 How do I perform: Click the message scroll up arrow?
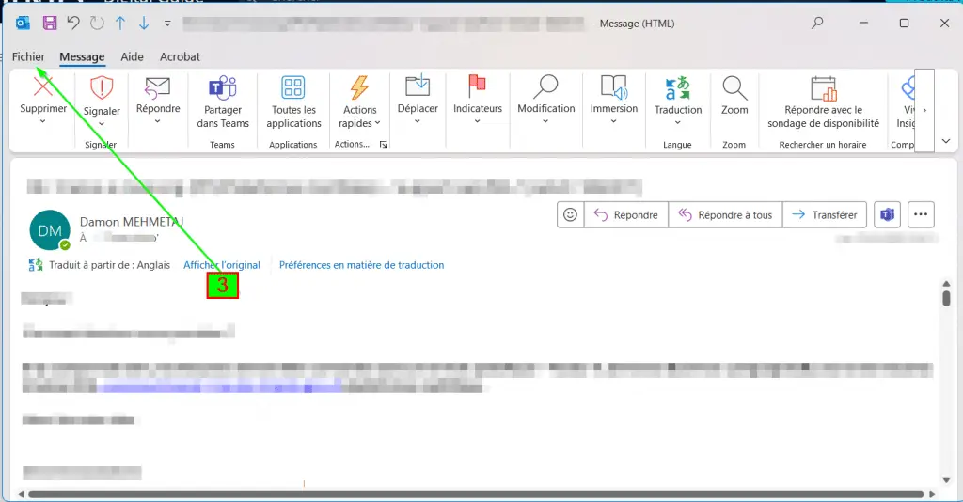[x=946, y=284]
